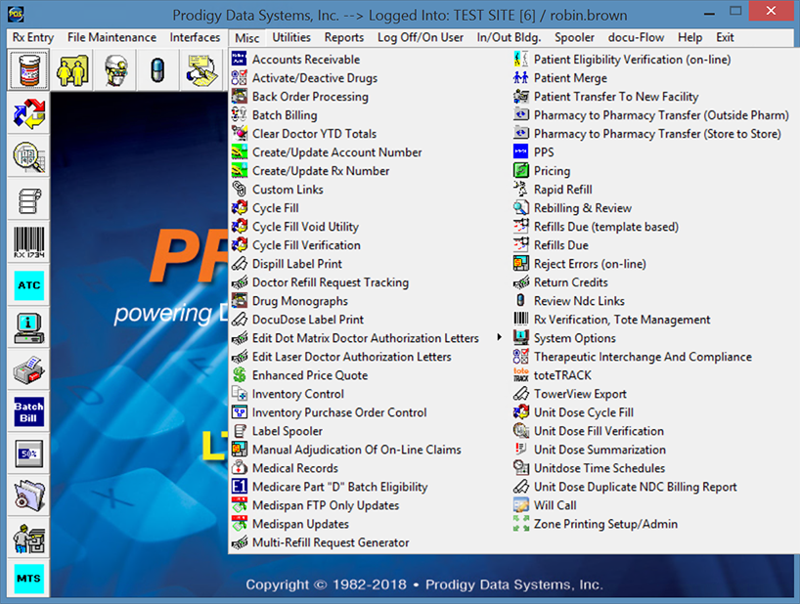Click the colored arrows refresh icon
The height and width of the screenshot is (604, 800).
point(28,115)
